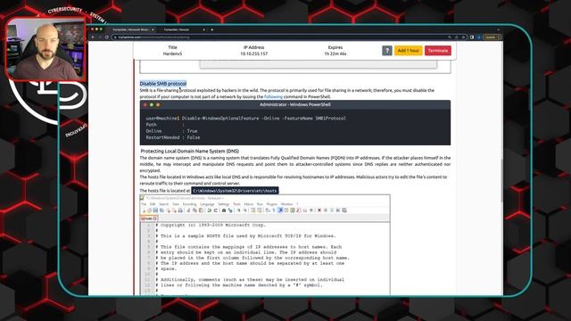Open the 'following' link in SMB paragraph
The image size is (571, 321).
tap(273, 97)
